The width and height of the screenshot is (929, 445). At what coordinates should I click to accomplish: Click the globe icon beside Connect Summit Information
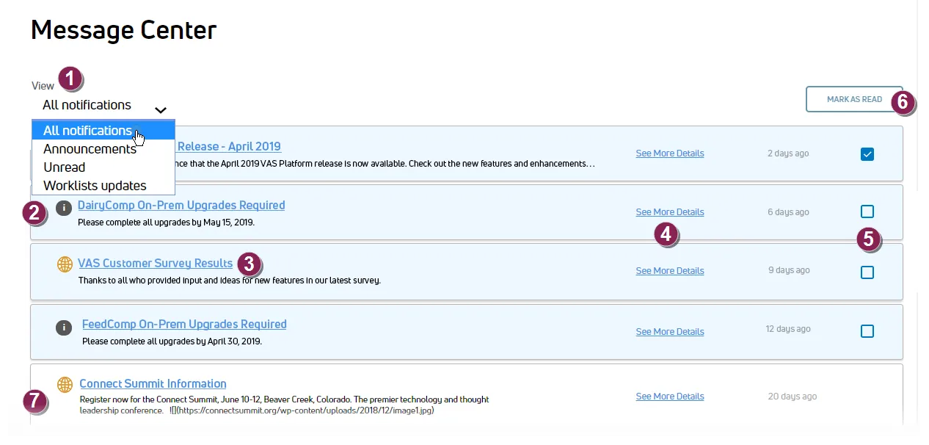65,384
